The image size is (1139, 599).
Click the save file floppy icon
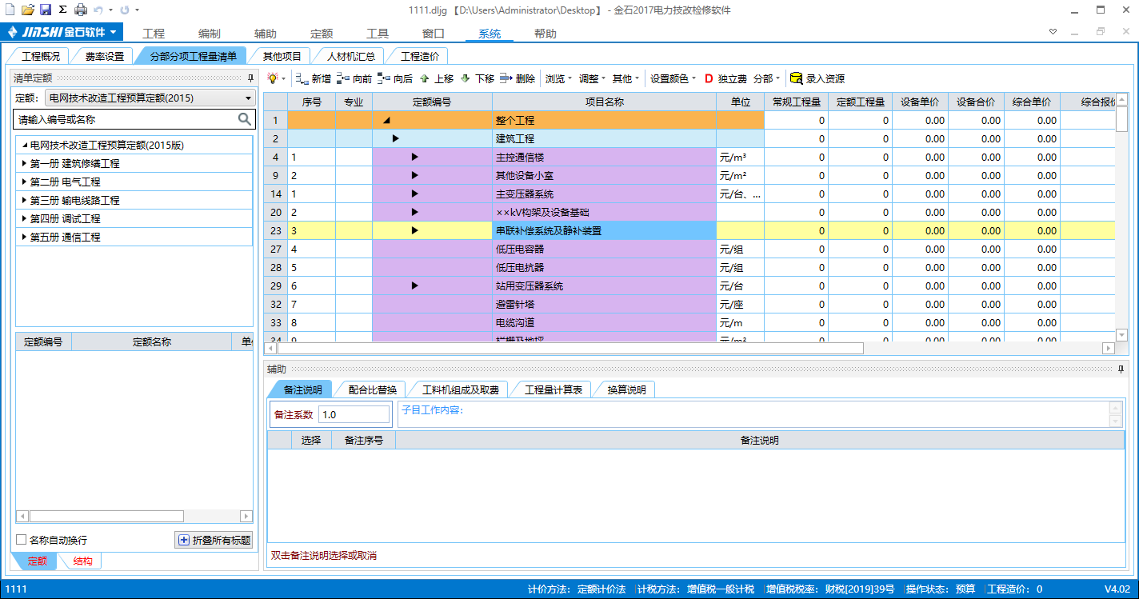pyautogui.click(x=46, y=10)
